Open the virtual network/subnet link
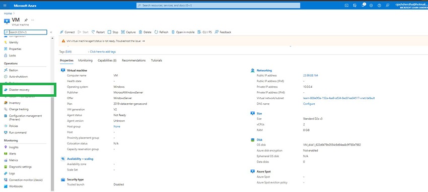Screen dimensions: 428x192 click(339, 98)
